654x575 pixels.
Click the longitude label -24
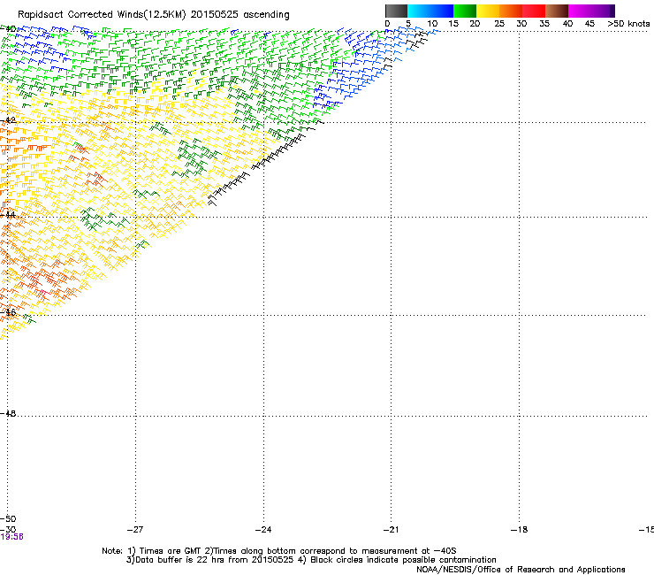point(263,530)
